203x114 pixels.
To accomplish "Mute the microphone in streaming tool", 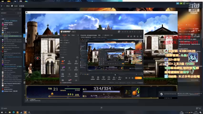I will (x=114, y=78).
